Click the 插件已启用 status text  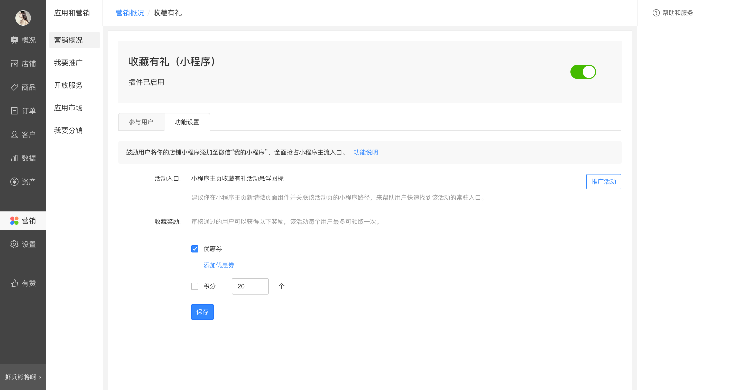coord(146,82)
